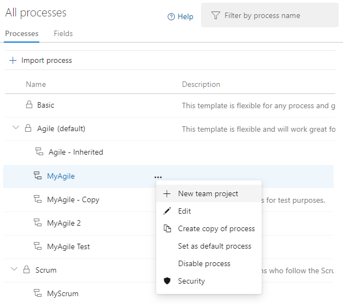Open the Agile - Inherited process
The width and height of the screenshot is (343, 306).
75,152
